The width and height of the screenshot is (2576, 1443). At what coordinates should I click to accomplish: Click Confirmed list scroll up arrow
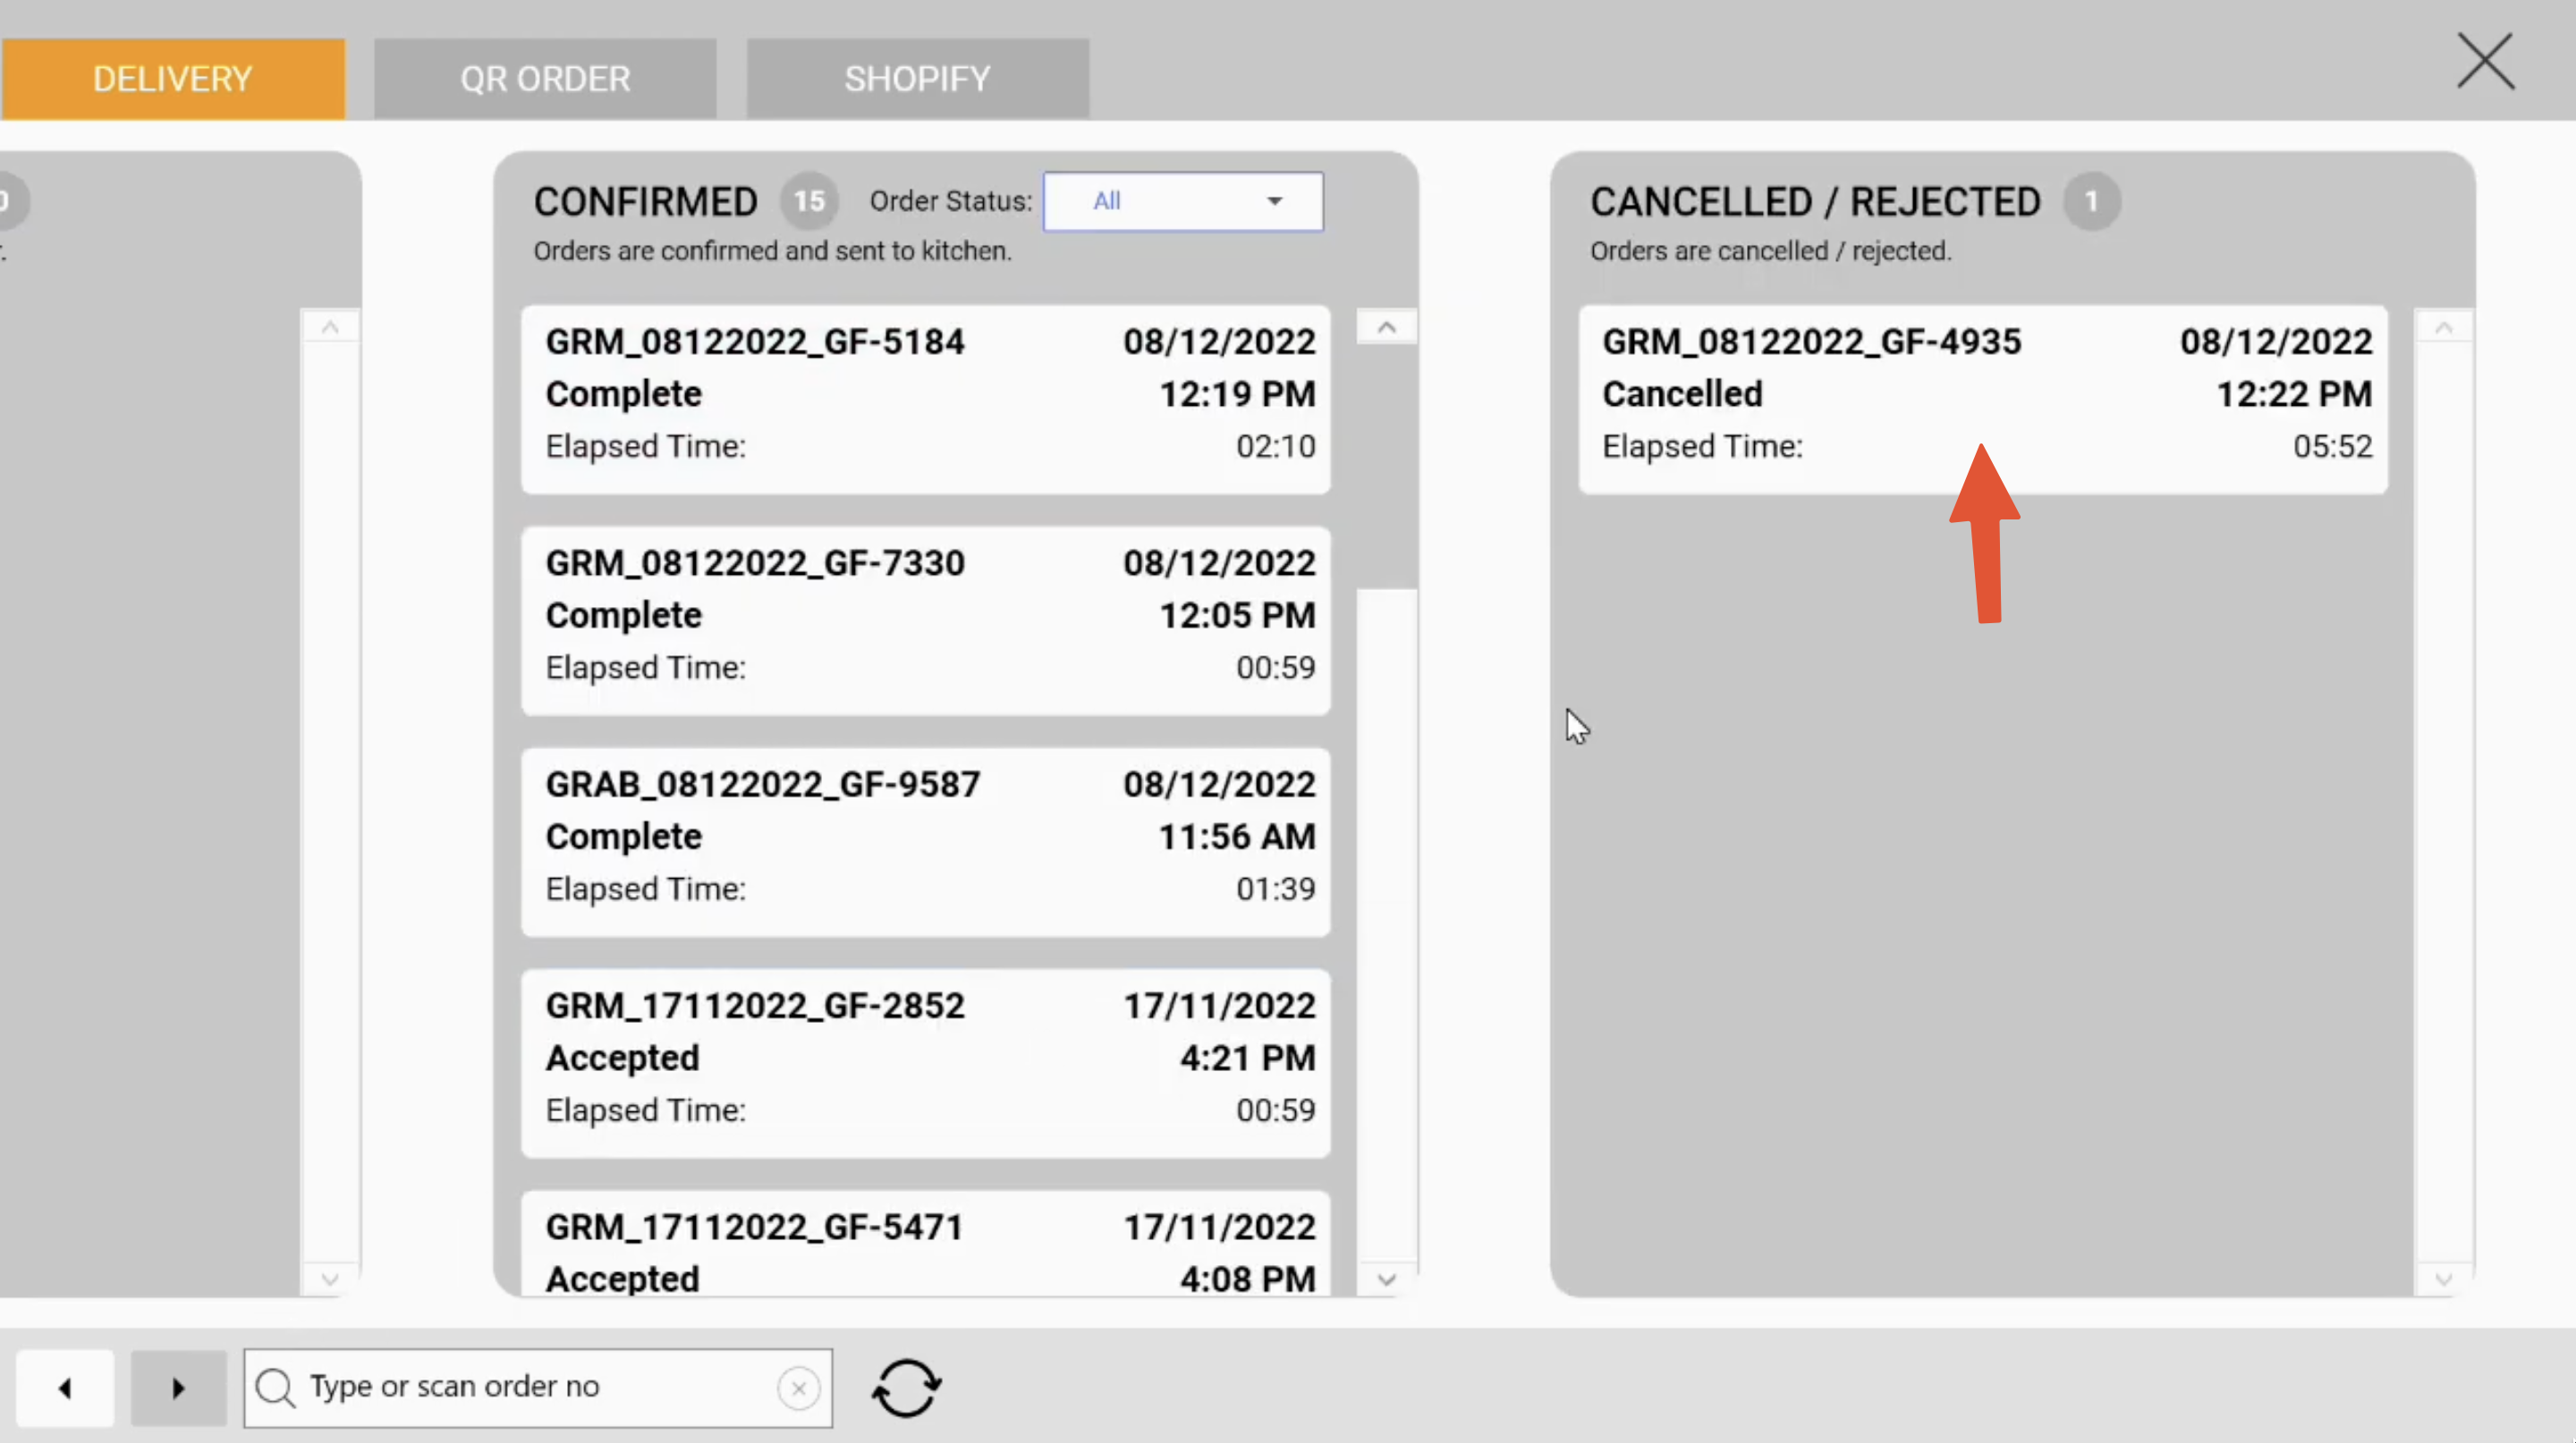pos(1386,328)
